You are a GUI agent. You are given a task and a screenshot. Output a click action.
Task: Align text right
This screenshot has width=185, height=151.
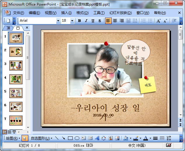click(122, 21)
